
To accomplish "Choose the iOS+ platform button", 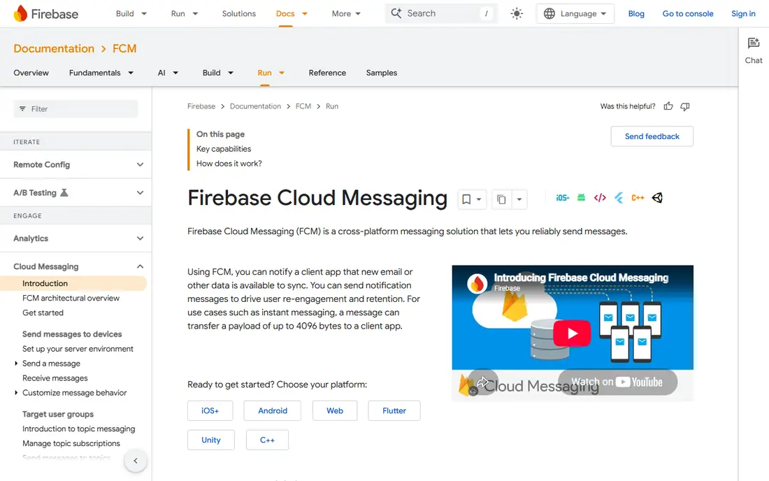I will point(210,411).
